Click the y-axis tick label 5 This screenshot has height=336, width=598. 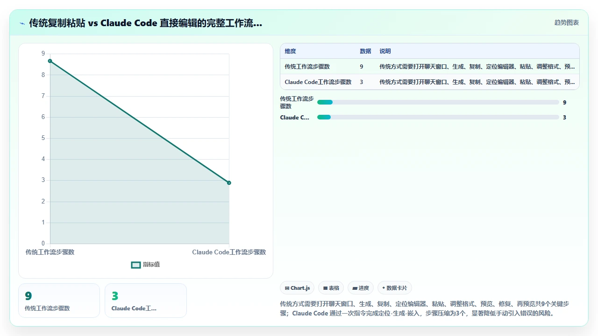point(43,138)
